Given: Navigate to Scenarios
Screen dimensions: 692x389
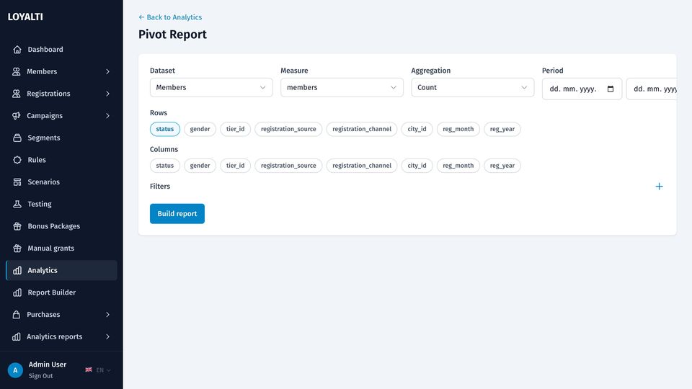Looking at the screenshot, I should tap(61, 182).
